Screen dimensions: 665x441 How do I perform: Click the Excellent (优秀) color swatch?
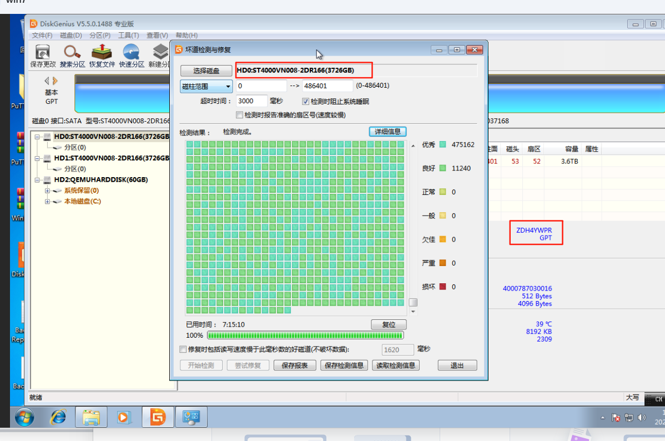443,144
